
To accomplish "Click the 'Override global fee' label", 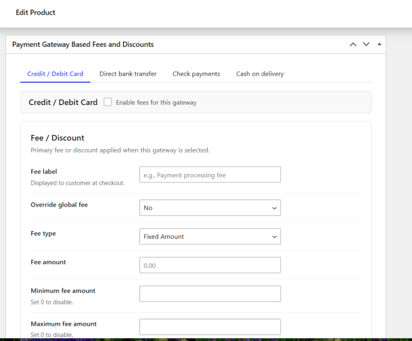I will point(59,205).
